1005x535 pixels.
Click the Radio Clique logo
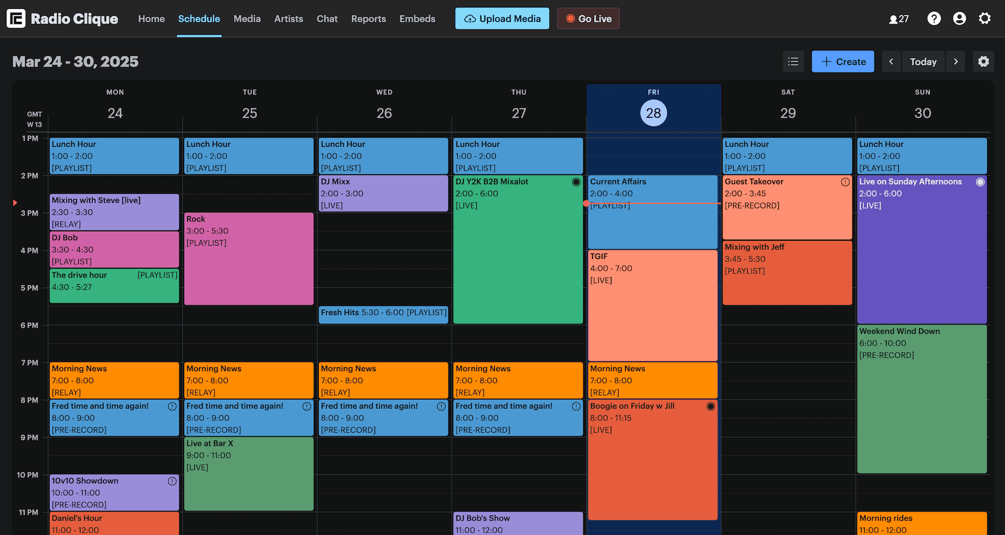(x=63, y=18)
